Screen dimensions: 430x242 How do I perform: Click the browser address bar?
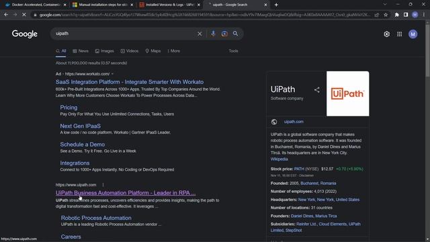coord(204,15)
